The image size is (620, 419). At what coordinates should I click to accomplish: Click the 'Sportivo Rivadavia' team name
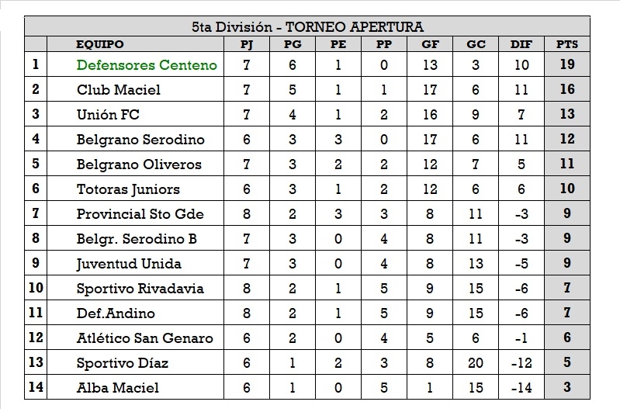tap(140, 289)
